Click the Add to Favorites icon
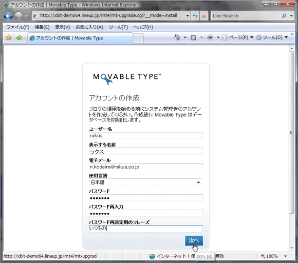This screenshot has height=263, width=298. pos(19,37)
